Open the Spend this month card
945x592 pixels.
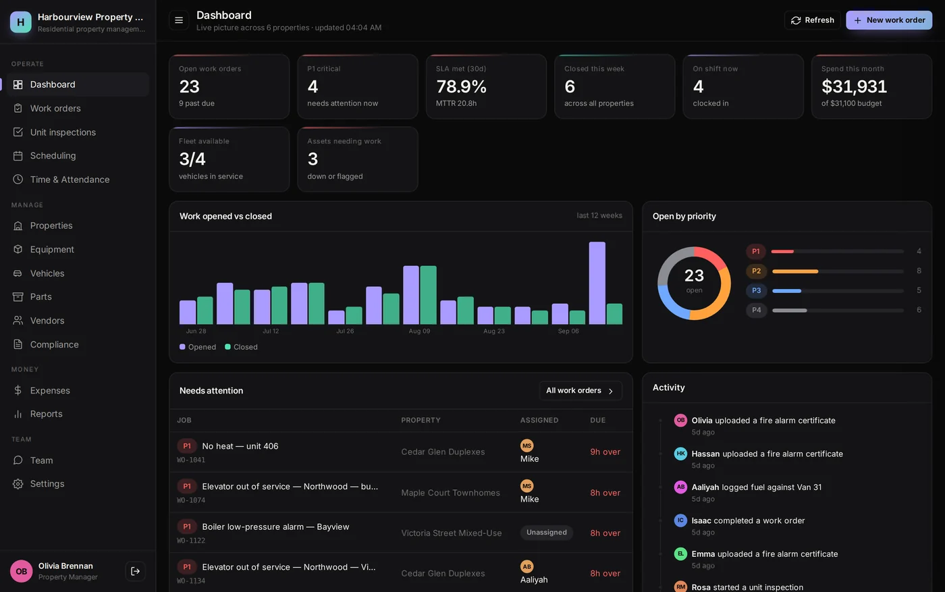[x=871, y=86]
